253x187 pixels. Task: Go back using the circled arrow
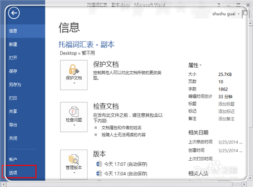(x=14, y=13)
